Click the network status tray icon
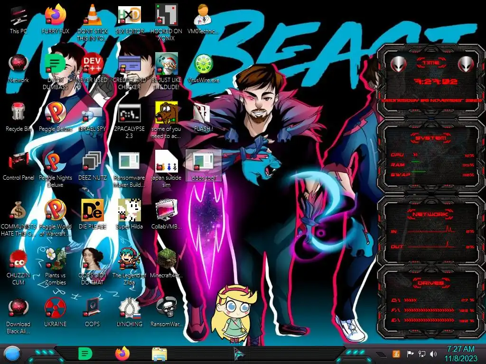Image resolution: width=486 pixels, height=364 pixels. 422,354
